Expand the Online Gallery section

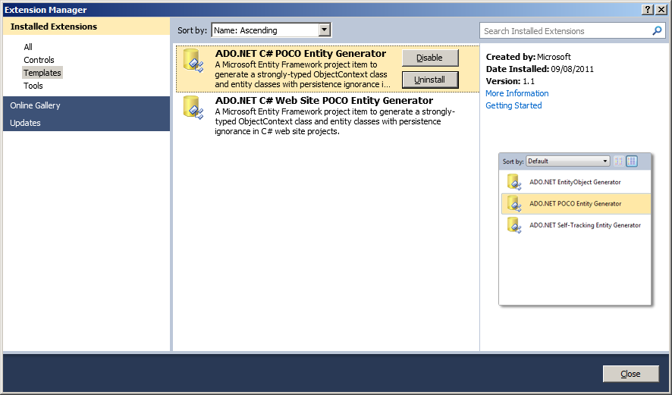35,105
